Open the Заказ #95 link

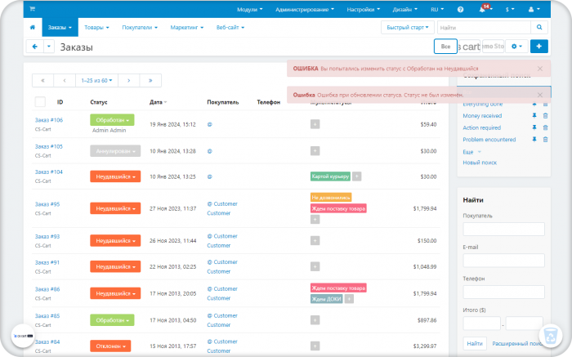[47, 204]
